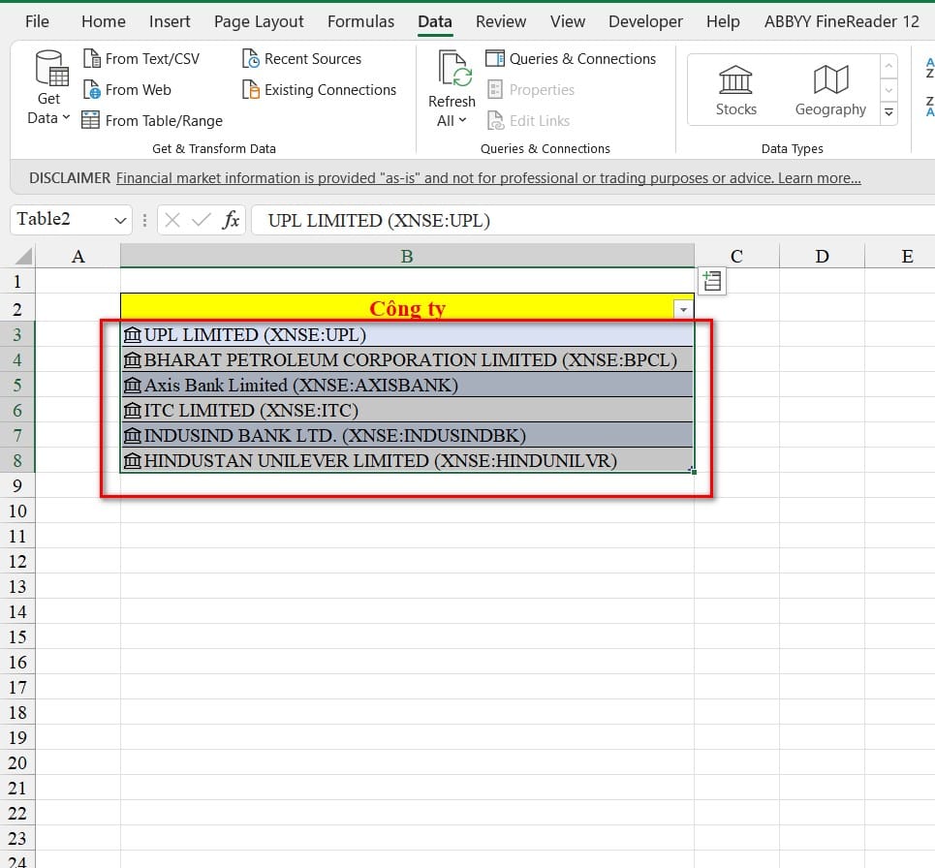Open the File tab
Screen dimensions: 935x868
tap(37, 21)
